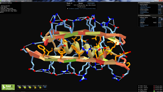163x92 pixels.
Task: Click the Group Competition list scrollbar thumb
Action: 162,6
